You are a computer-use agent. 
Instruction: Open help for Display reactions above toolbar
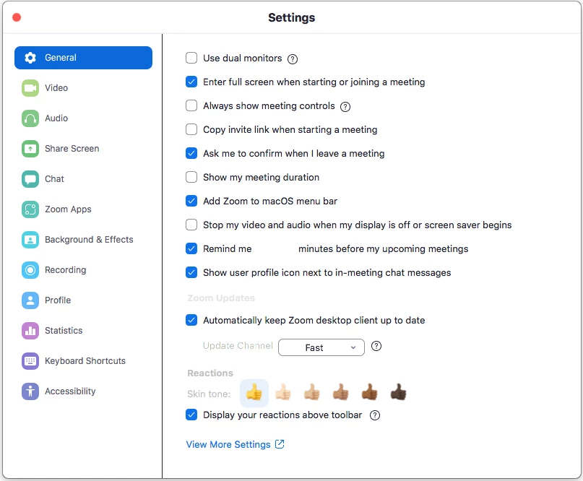(x=375, y=415)
